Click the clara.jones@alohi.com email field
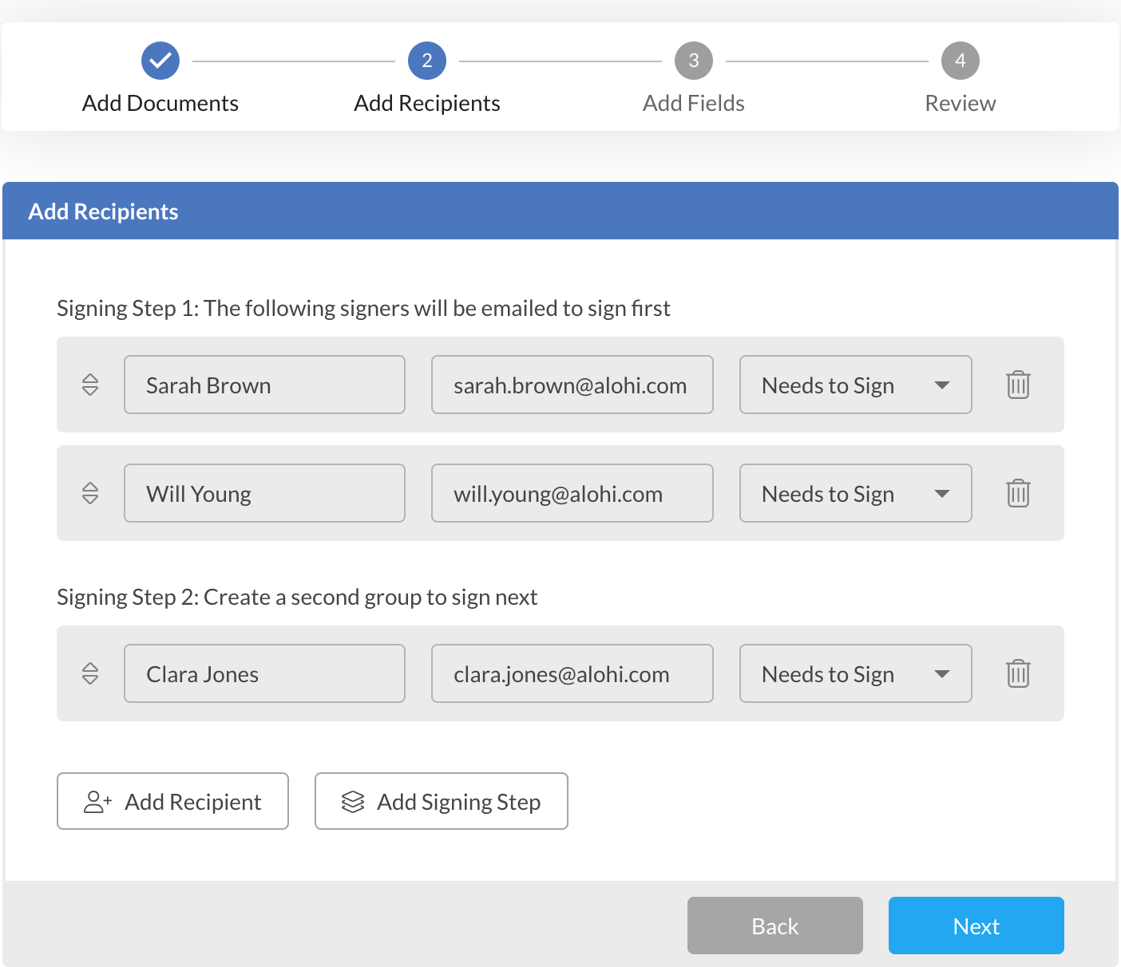 point(572,673)
